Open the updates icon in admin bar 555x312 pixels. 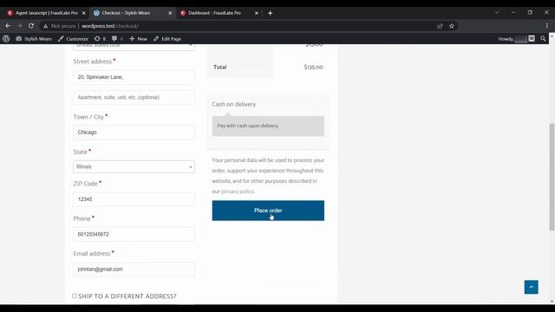(100, 39)
